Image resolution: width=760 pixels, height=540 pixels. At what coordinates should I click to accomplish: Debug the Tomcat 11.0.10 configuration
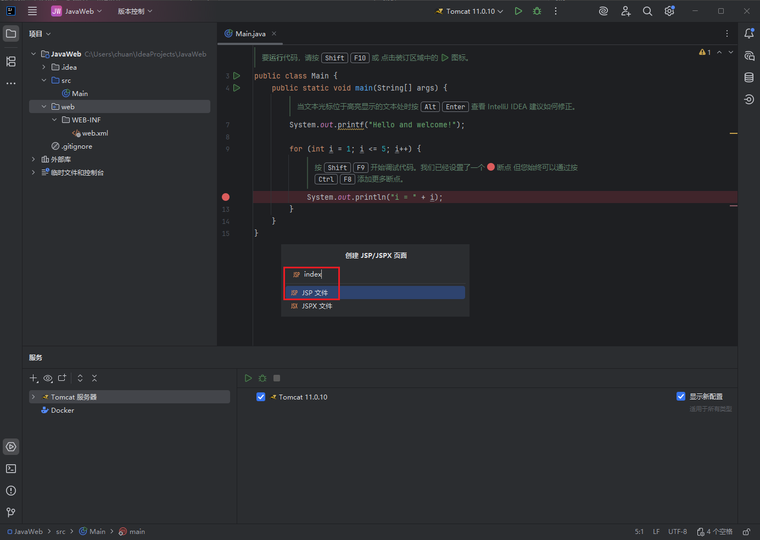pos(537,11)
